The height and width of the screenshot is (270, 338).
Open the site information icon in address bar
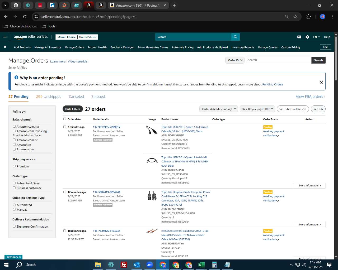[x=36, y=17]
